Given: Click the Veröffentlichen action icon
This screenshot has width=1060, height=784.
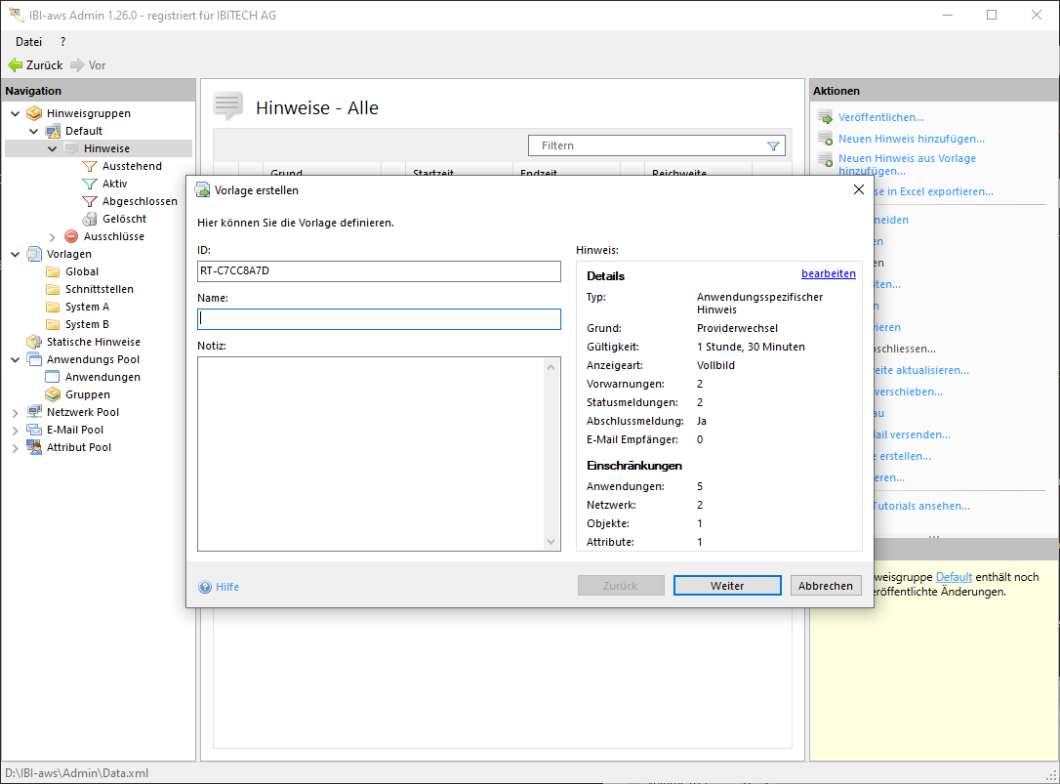Looking at the screenshot, I should (x=825, y=117).
